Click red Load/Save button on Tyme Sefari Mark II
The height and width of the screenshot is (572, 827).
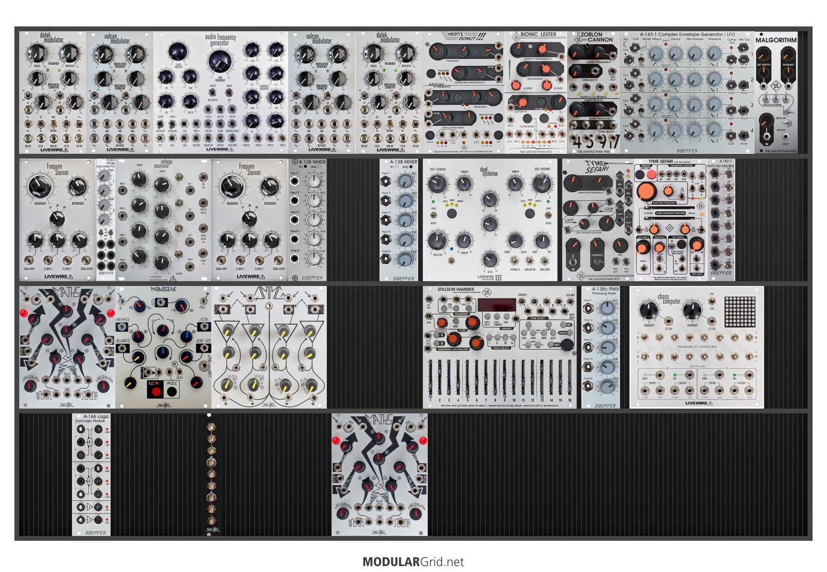tap(652, 174)
